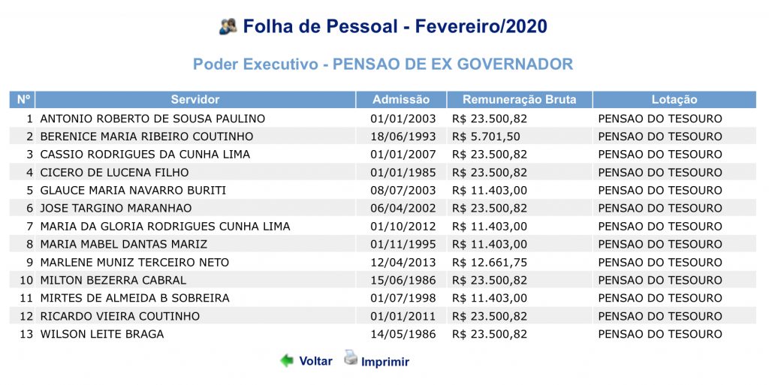Click the Remuneração Bruta column header
The image size is (769, 385).
coord(520,99)
